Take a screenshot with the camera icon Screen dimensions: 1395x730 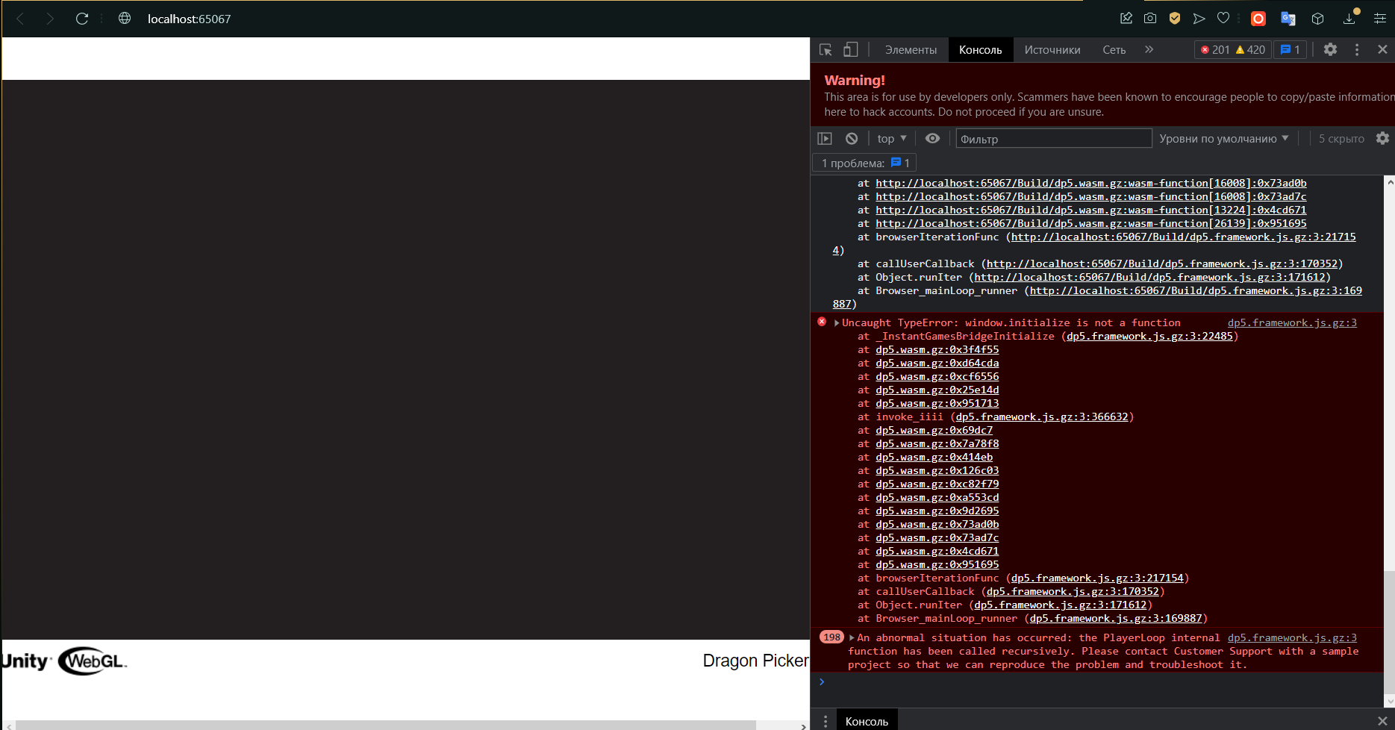point(1150,18)
